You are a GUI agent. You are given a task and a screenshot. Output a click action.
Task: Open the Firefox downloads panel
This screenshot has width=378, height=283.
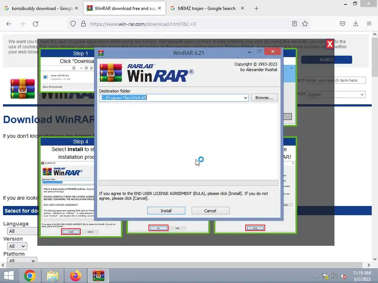[x=355, y=24]
